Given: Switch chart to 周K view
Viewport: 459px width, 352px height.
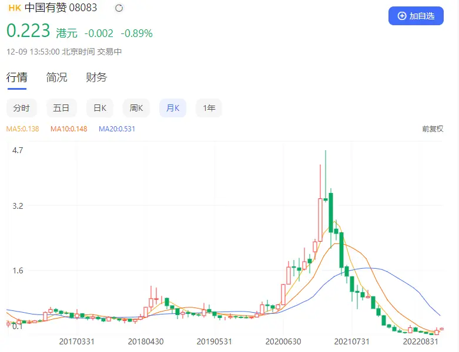Looking at the screenshot, I should (136, 108).
